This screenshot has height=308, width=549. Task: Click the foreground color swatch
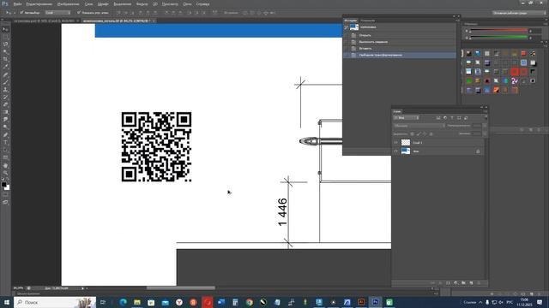[3, 185]
